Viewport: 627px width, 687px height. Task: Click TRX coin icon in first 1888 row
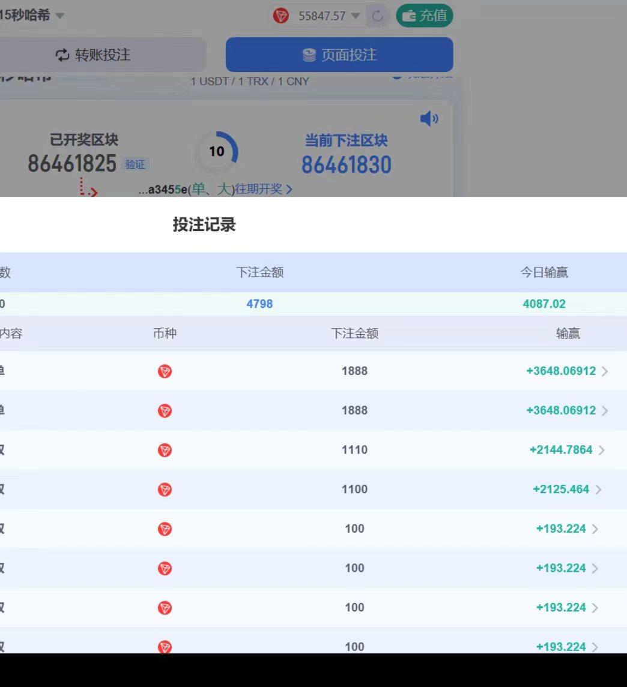click(x=165, y=371)
